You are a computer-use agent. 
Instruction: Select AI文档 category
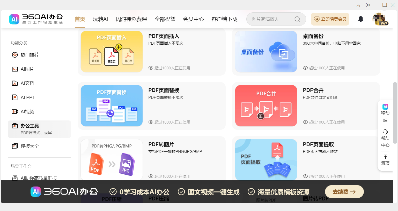(39, 83)
